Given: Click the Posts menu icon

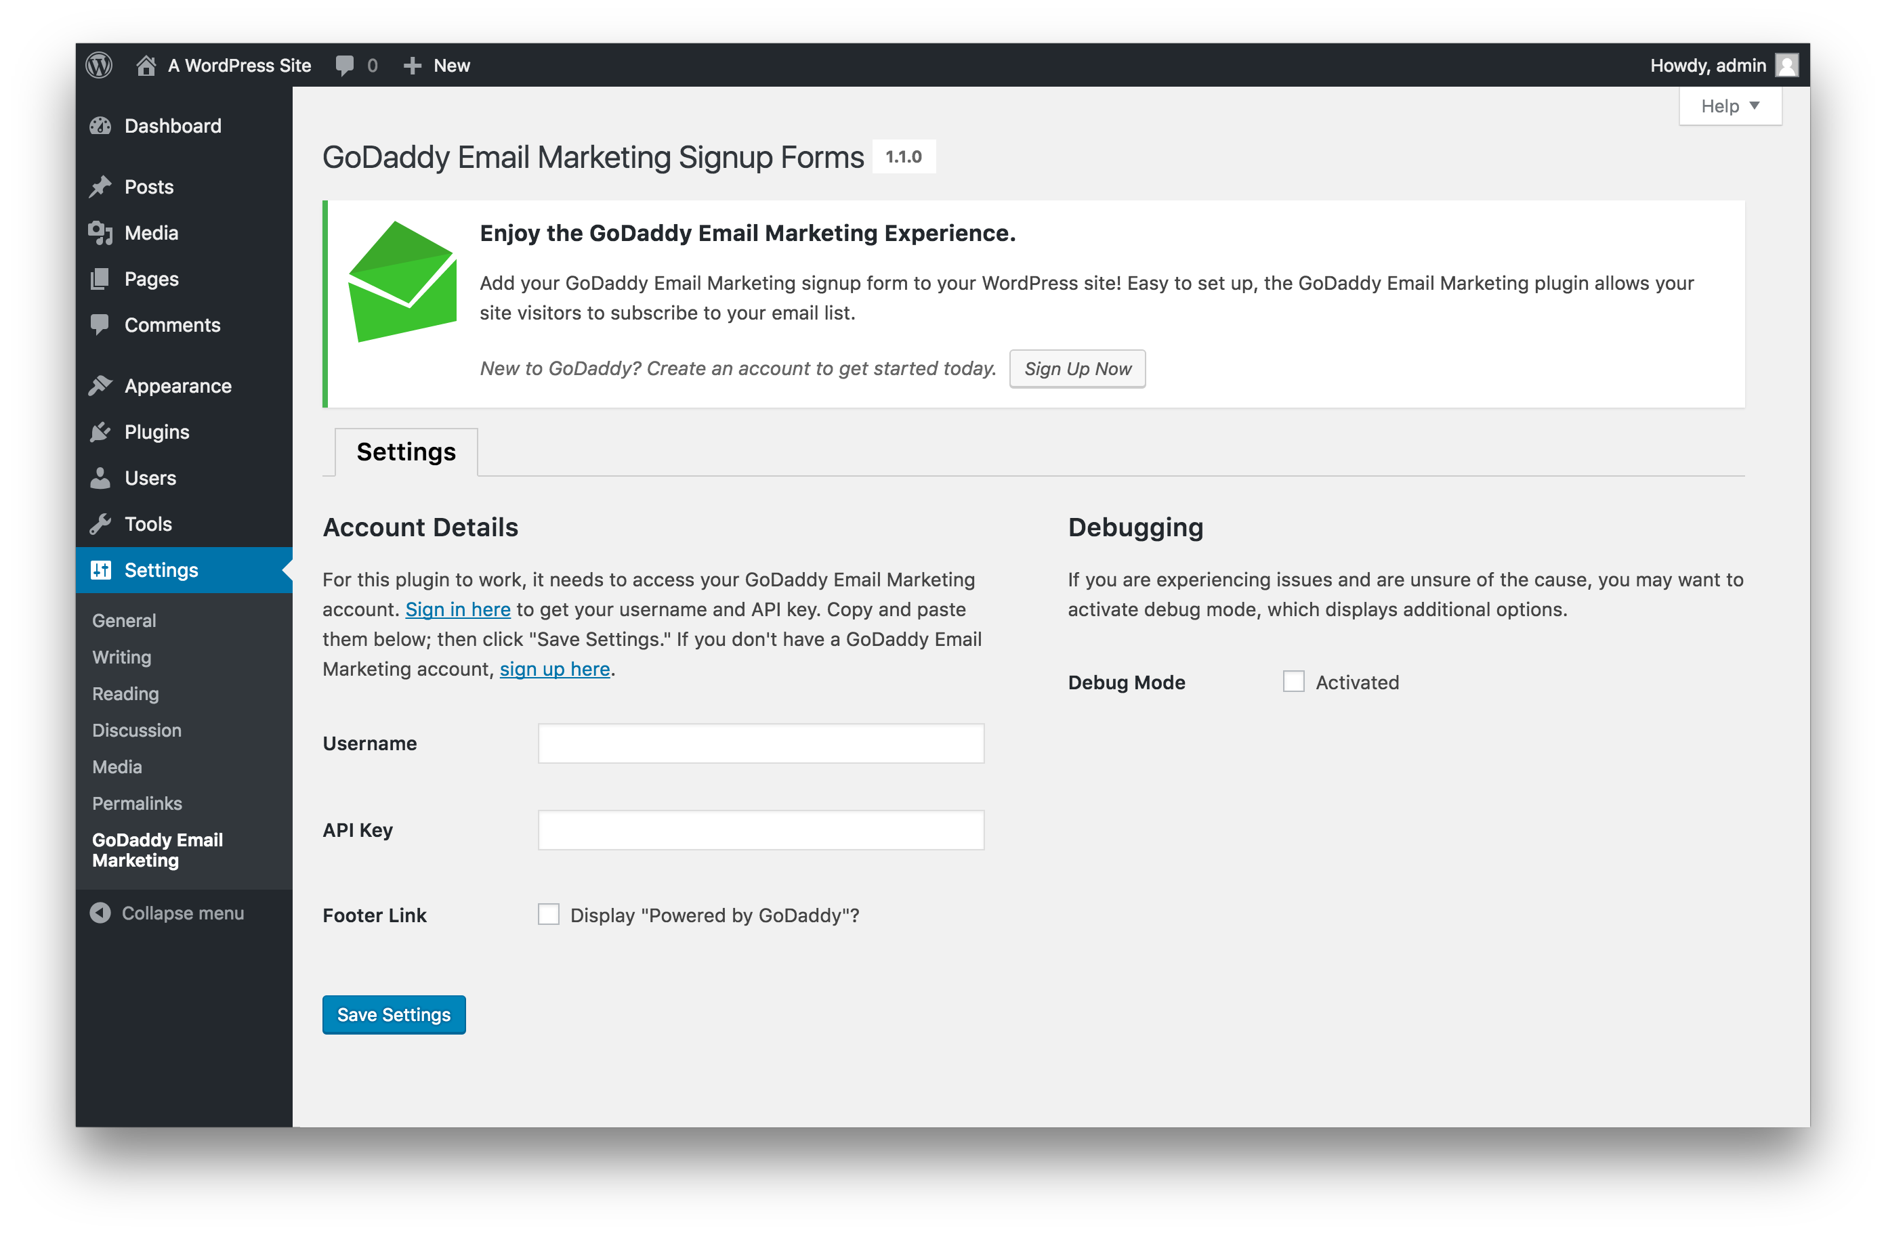Looking at the screenshot, I should pos(104,186).
